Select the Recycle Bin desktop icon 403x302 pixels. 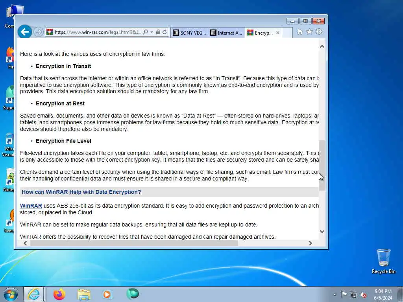coord(383,261)
